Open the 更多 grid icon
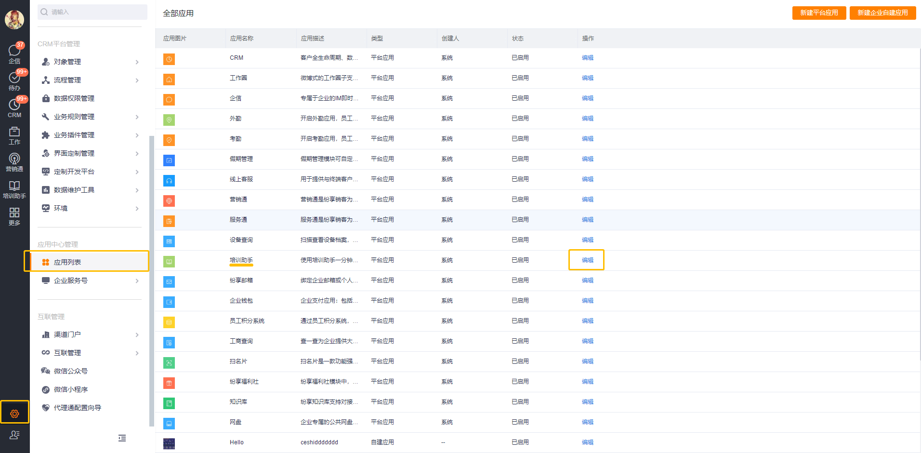 point(14,216)
